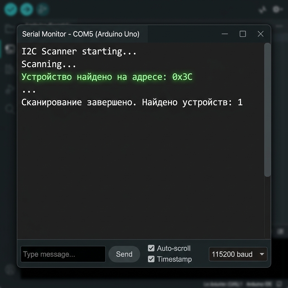
Task: Open the Boards Manager sidebar icon
Action: (x=8, y=48)
